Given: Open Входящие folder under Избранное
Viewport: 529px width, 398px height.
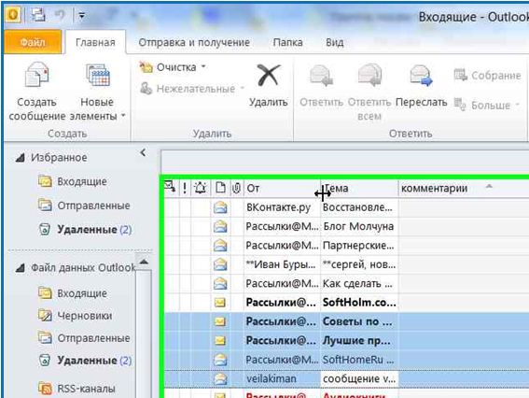Looking at the screenshot, I should (x=72, y=181).
